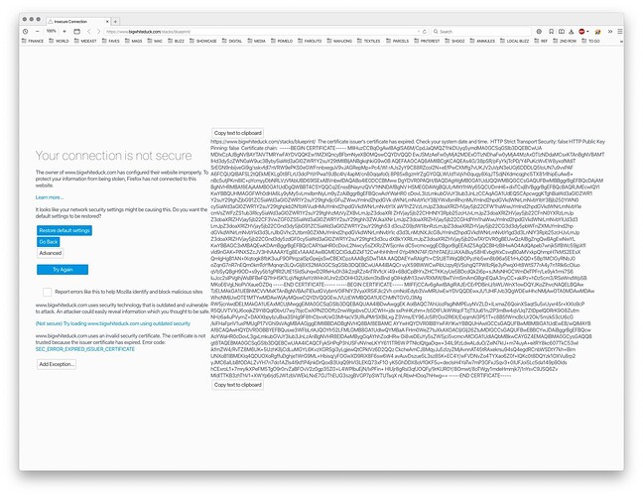
Task: Open the FAROLITO bookmarks folder
Action: (310, 41)
